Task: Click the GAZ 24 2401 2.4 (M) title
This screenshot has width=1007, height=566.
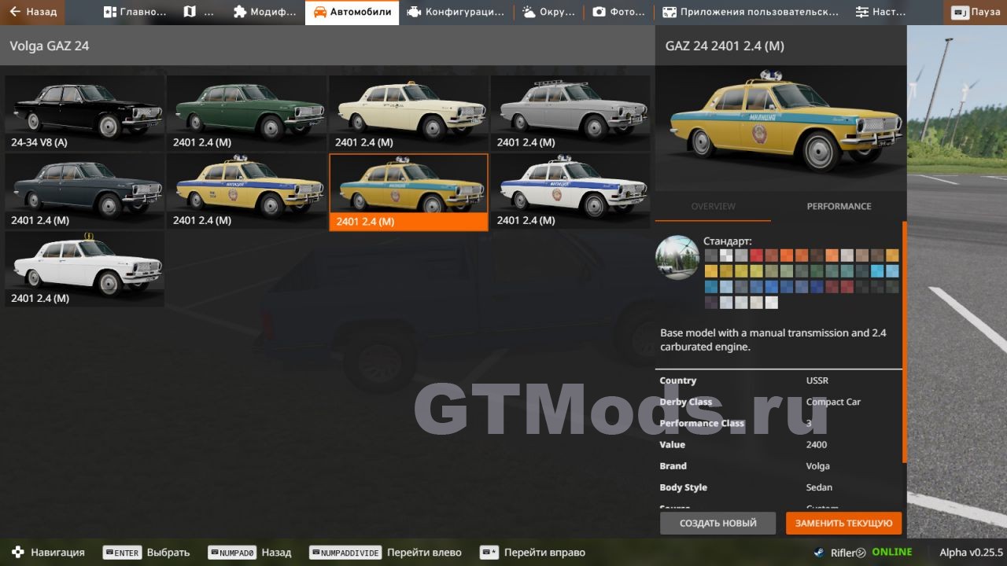Action: pos(725,46)
